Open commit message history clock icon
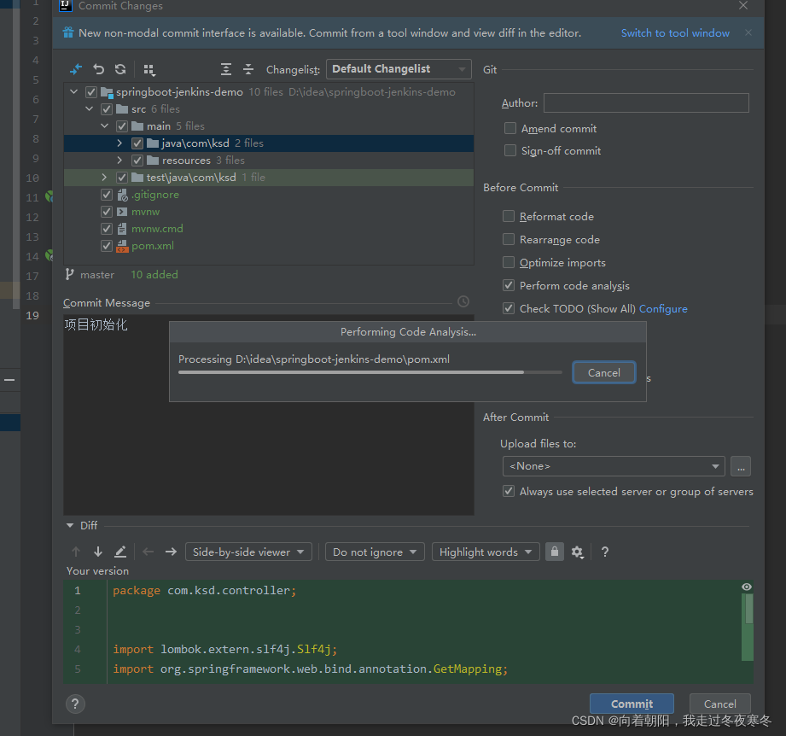The image size is (786, 736). [x=463, y=301]
